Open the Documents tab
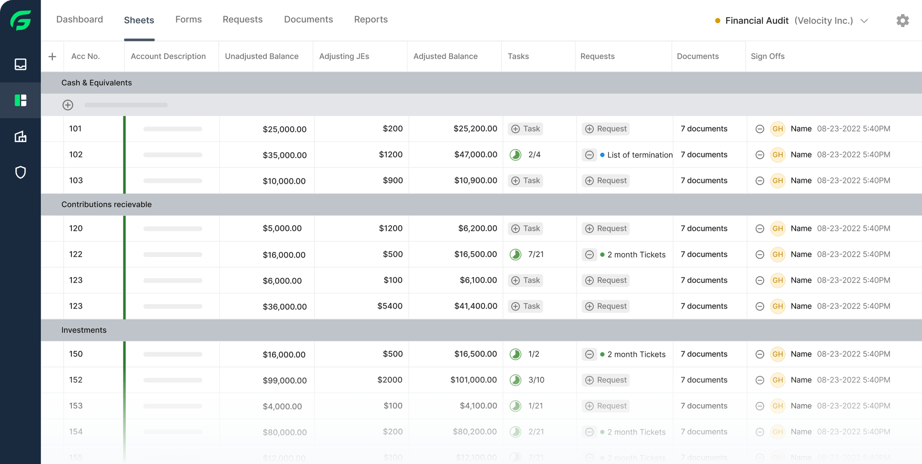Screen dimensions: 922x464 pos(308,19)
